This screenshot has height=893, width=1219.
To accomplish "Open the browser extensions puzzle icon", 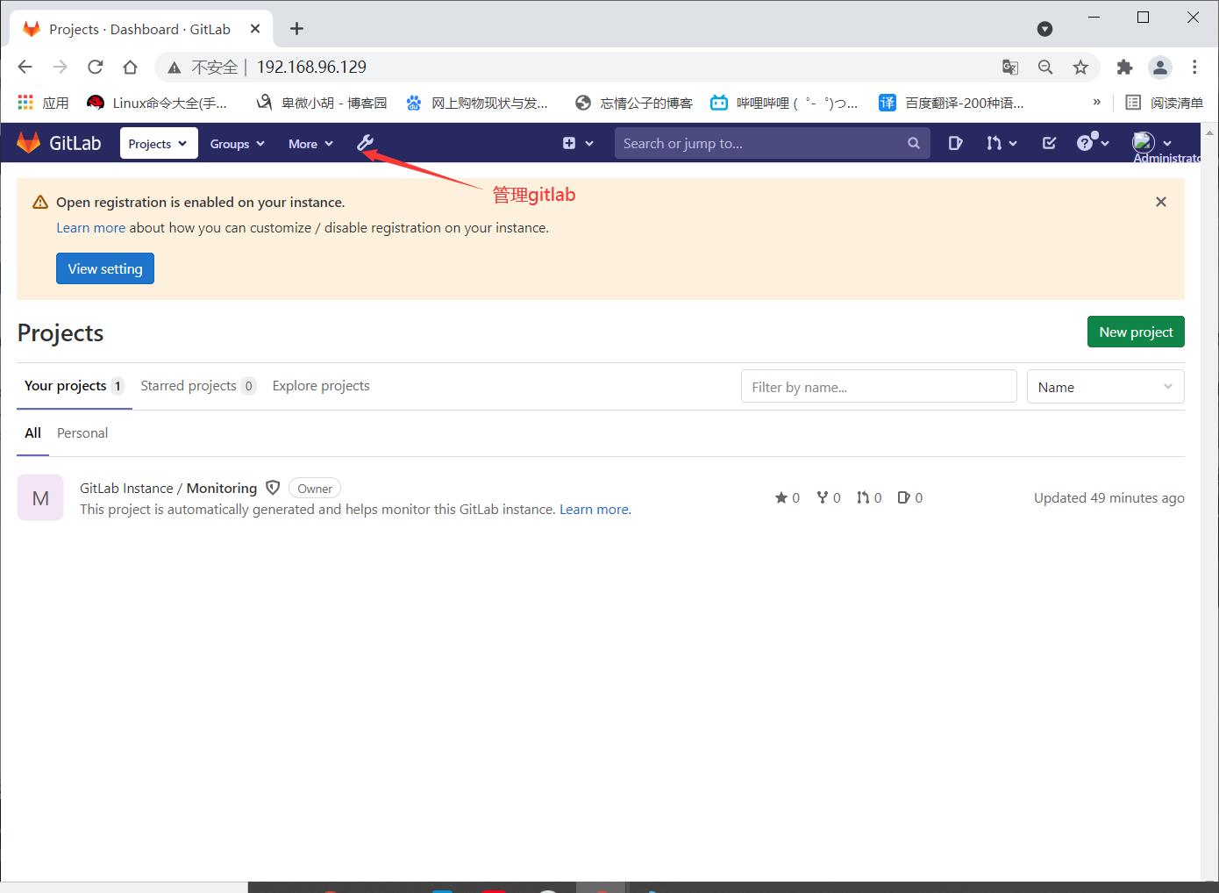I will pyautogui.click(x=1124, y=67).
